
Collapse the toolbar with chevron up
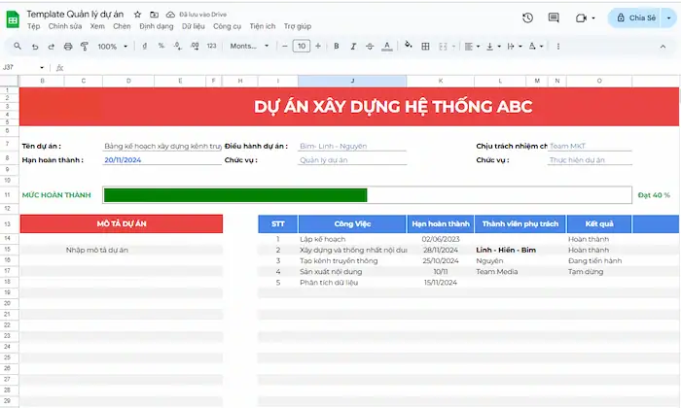[x=663, y=47]
